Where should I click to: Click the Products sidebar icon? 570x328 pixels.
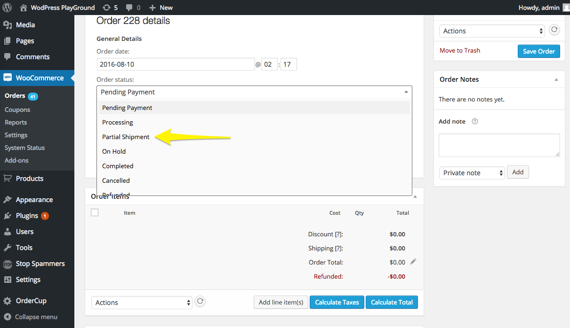[7, 179]
